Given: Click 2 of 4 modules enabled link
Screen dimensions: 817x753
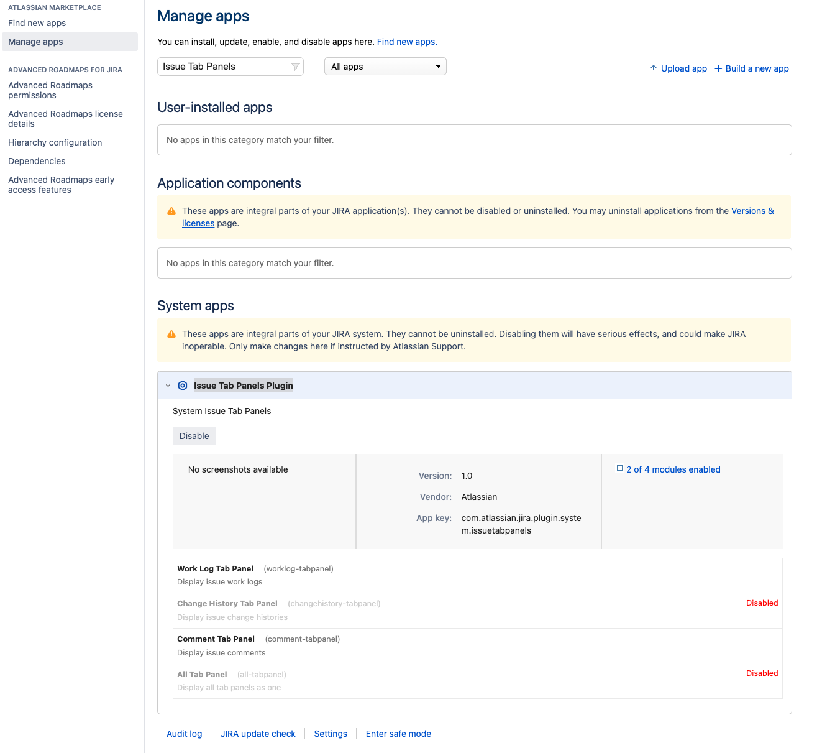Looking at the screenshot, I should 673,469.
